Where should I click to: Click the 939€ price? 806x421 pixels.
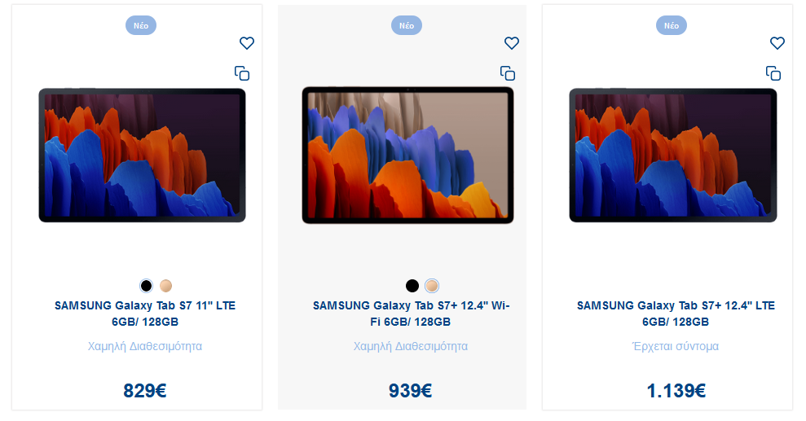coord(410,391)
